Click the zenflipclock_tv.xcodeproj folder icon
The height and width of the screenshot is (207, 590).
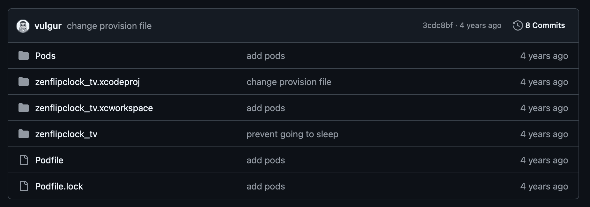pos(24,82)
